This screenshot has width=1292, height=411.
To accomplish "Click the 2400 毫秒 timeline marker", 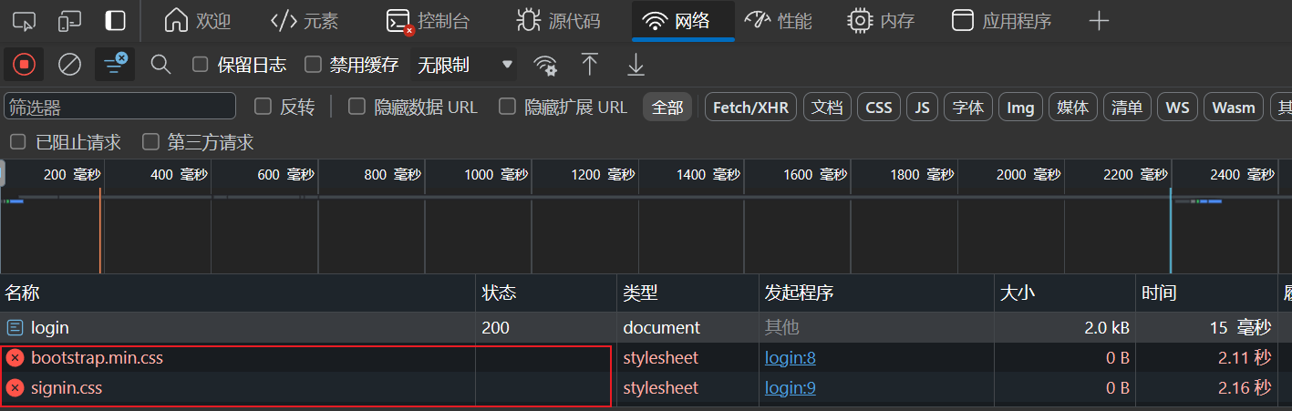I will (1242, 174).
